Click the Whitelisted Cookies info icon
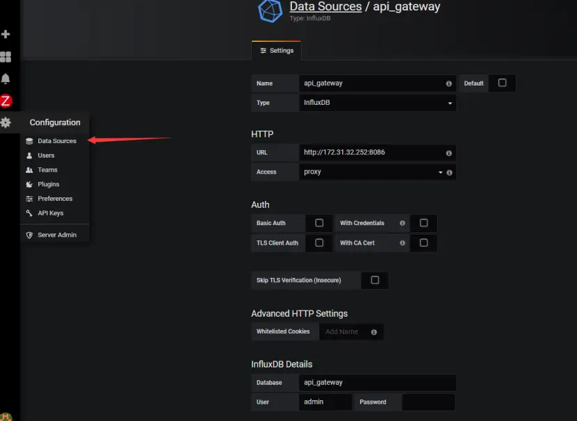Image resolution: width=577 pixels, height=421 pixels. coord(374,332)
